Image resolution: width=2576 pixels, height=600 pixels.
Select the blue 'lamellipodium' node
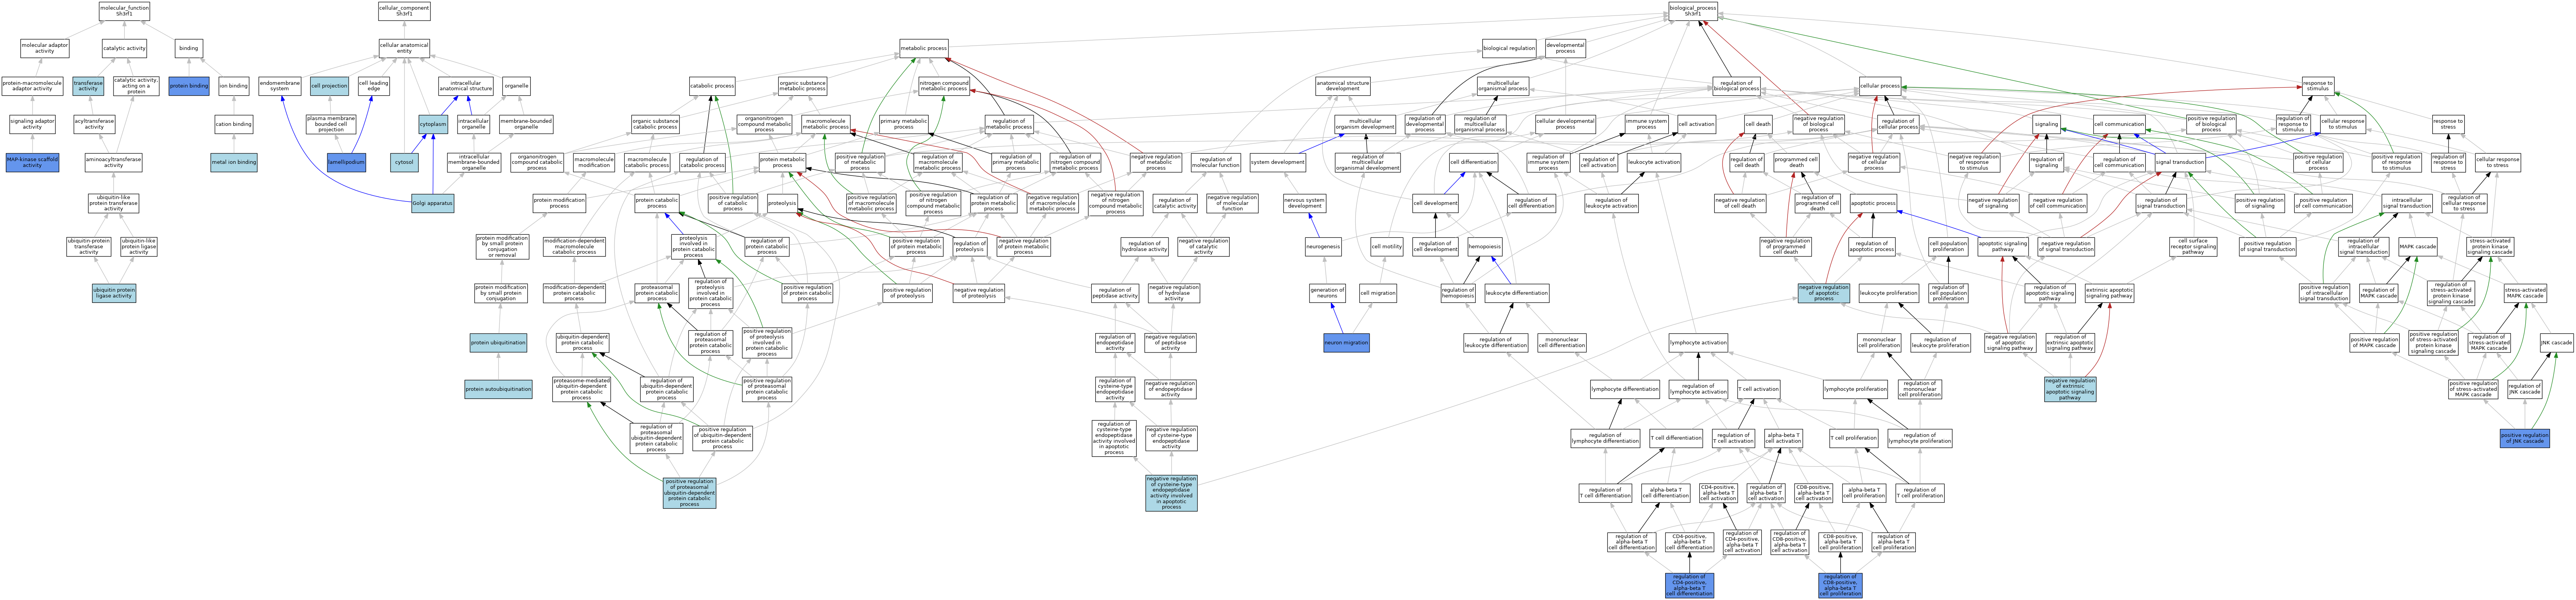(346, 162)
